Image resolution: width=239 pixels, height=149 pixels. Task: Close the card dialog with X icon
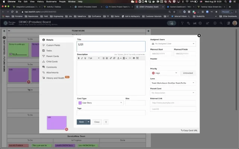199,35
